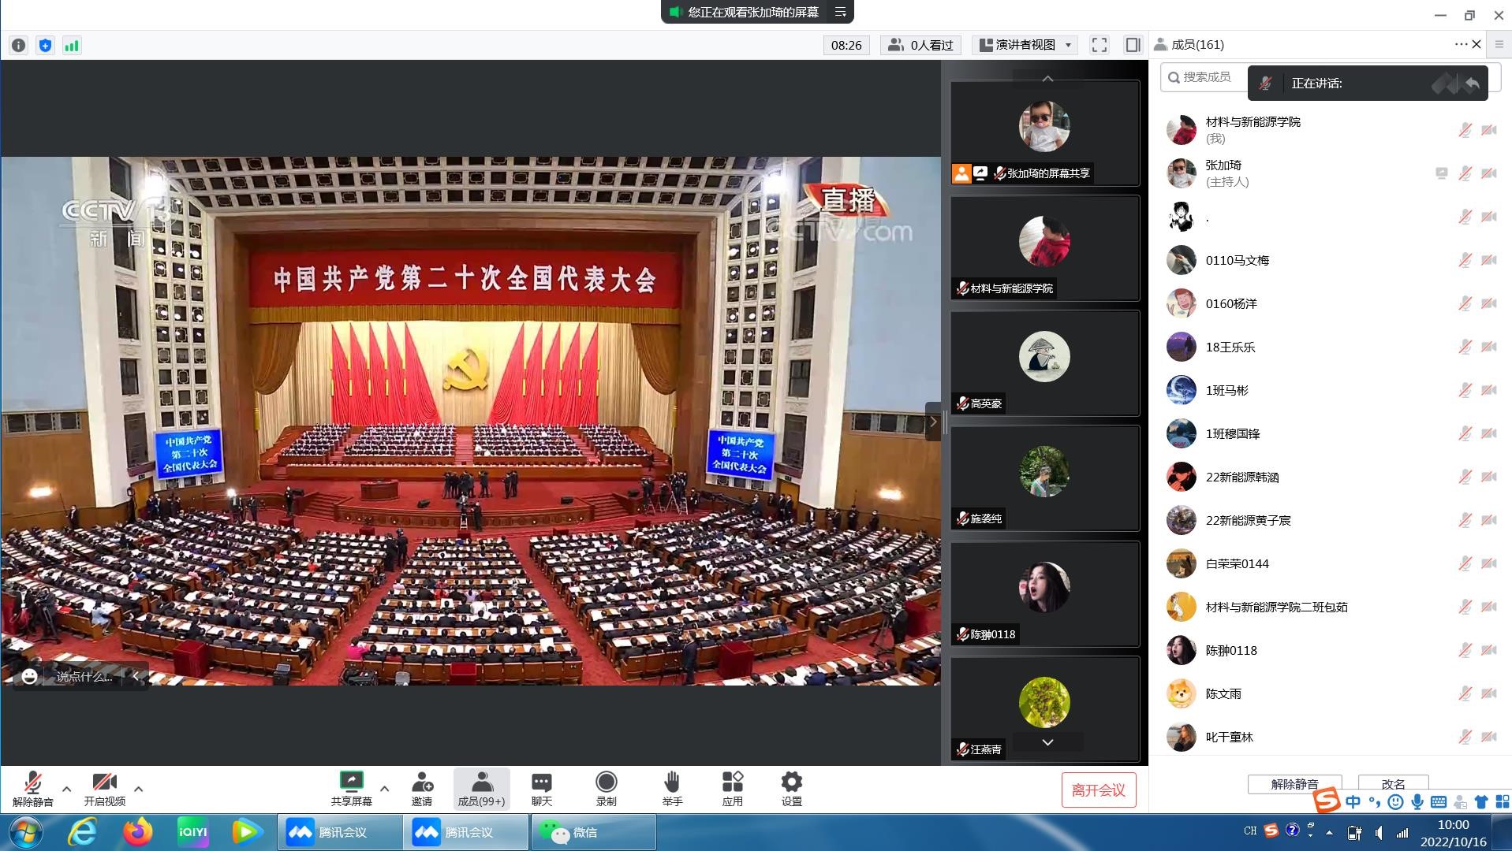Enter fullscreen view icon
1512x851 pixels.
[x=1099, y=45]
